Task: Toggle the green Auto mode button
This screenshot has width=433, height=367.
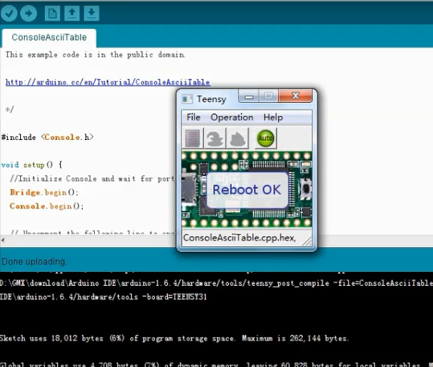Action: 265,138
